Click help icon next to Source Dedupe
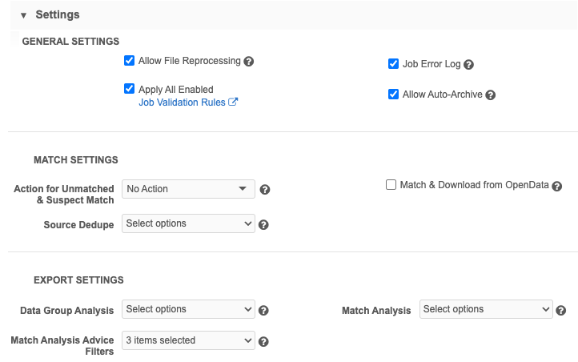The height and width of the screenshot is (362, 578). (263, 225)
